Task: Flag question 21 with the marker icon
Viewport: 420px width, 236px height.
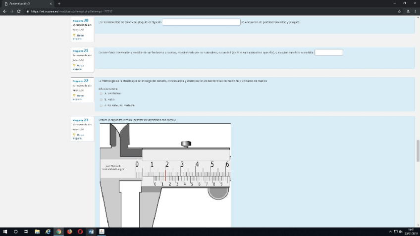Action: pos(74,65)
